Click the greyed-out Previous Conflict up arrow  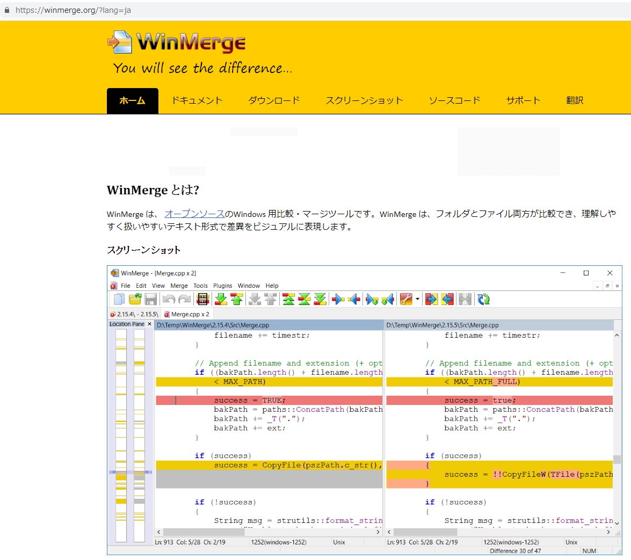tap(271, 299)
